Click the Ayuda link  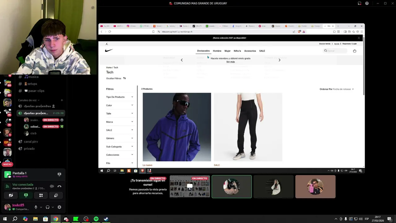click(x=337, y=44)
